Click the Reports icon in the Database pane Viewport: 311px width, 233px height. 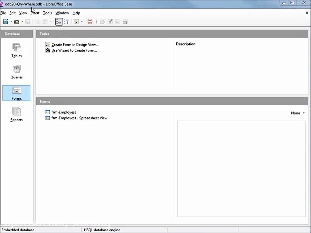tap(16, 114)
